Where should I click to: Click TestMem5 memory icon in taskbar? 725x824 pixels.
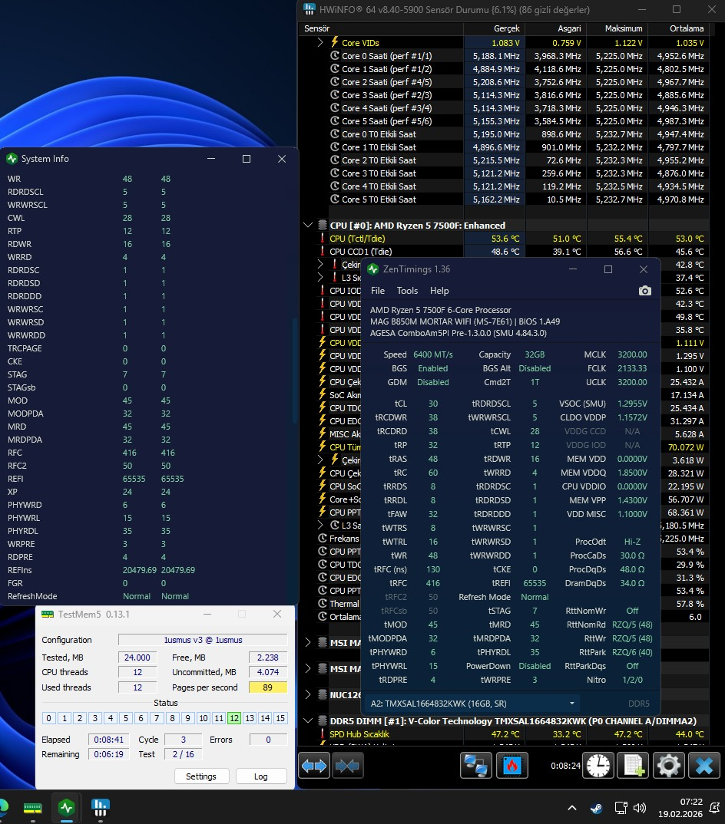tap(32, 808)
